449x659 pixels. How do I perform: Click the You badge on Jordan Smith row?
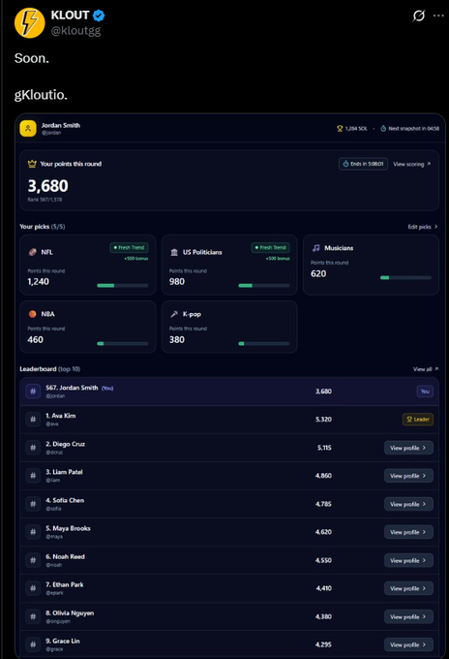point(425,392)
